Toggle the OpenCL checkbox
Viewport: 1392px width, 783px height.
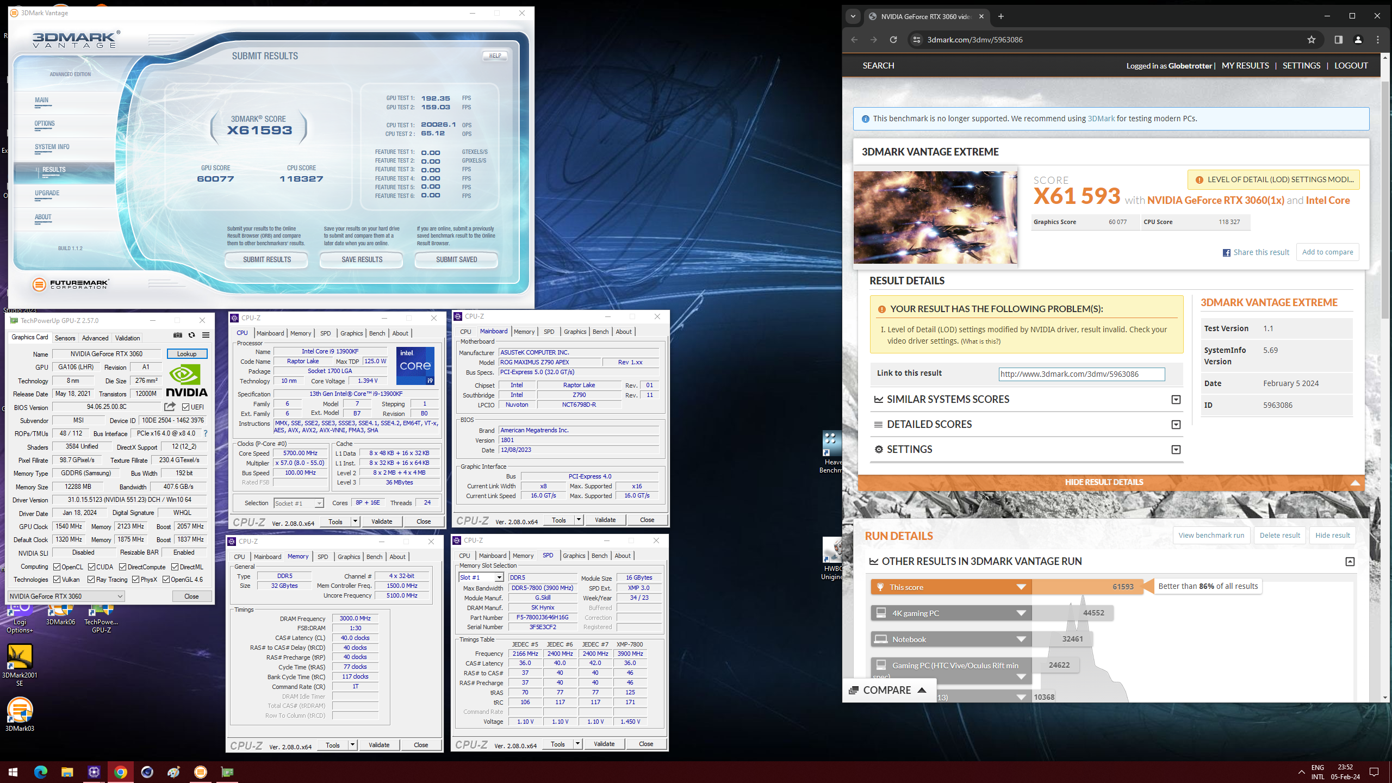click(57, 567)
